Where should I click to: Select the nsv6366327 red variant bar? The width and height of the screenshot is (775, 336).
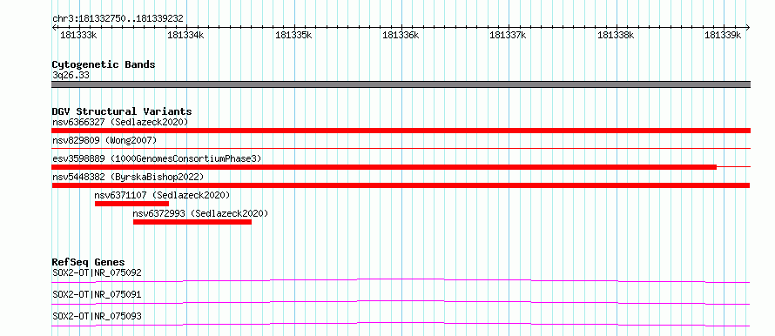coord(401,131)
